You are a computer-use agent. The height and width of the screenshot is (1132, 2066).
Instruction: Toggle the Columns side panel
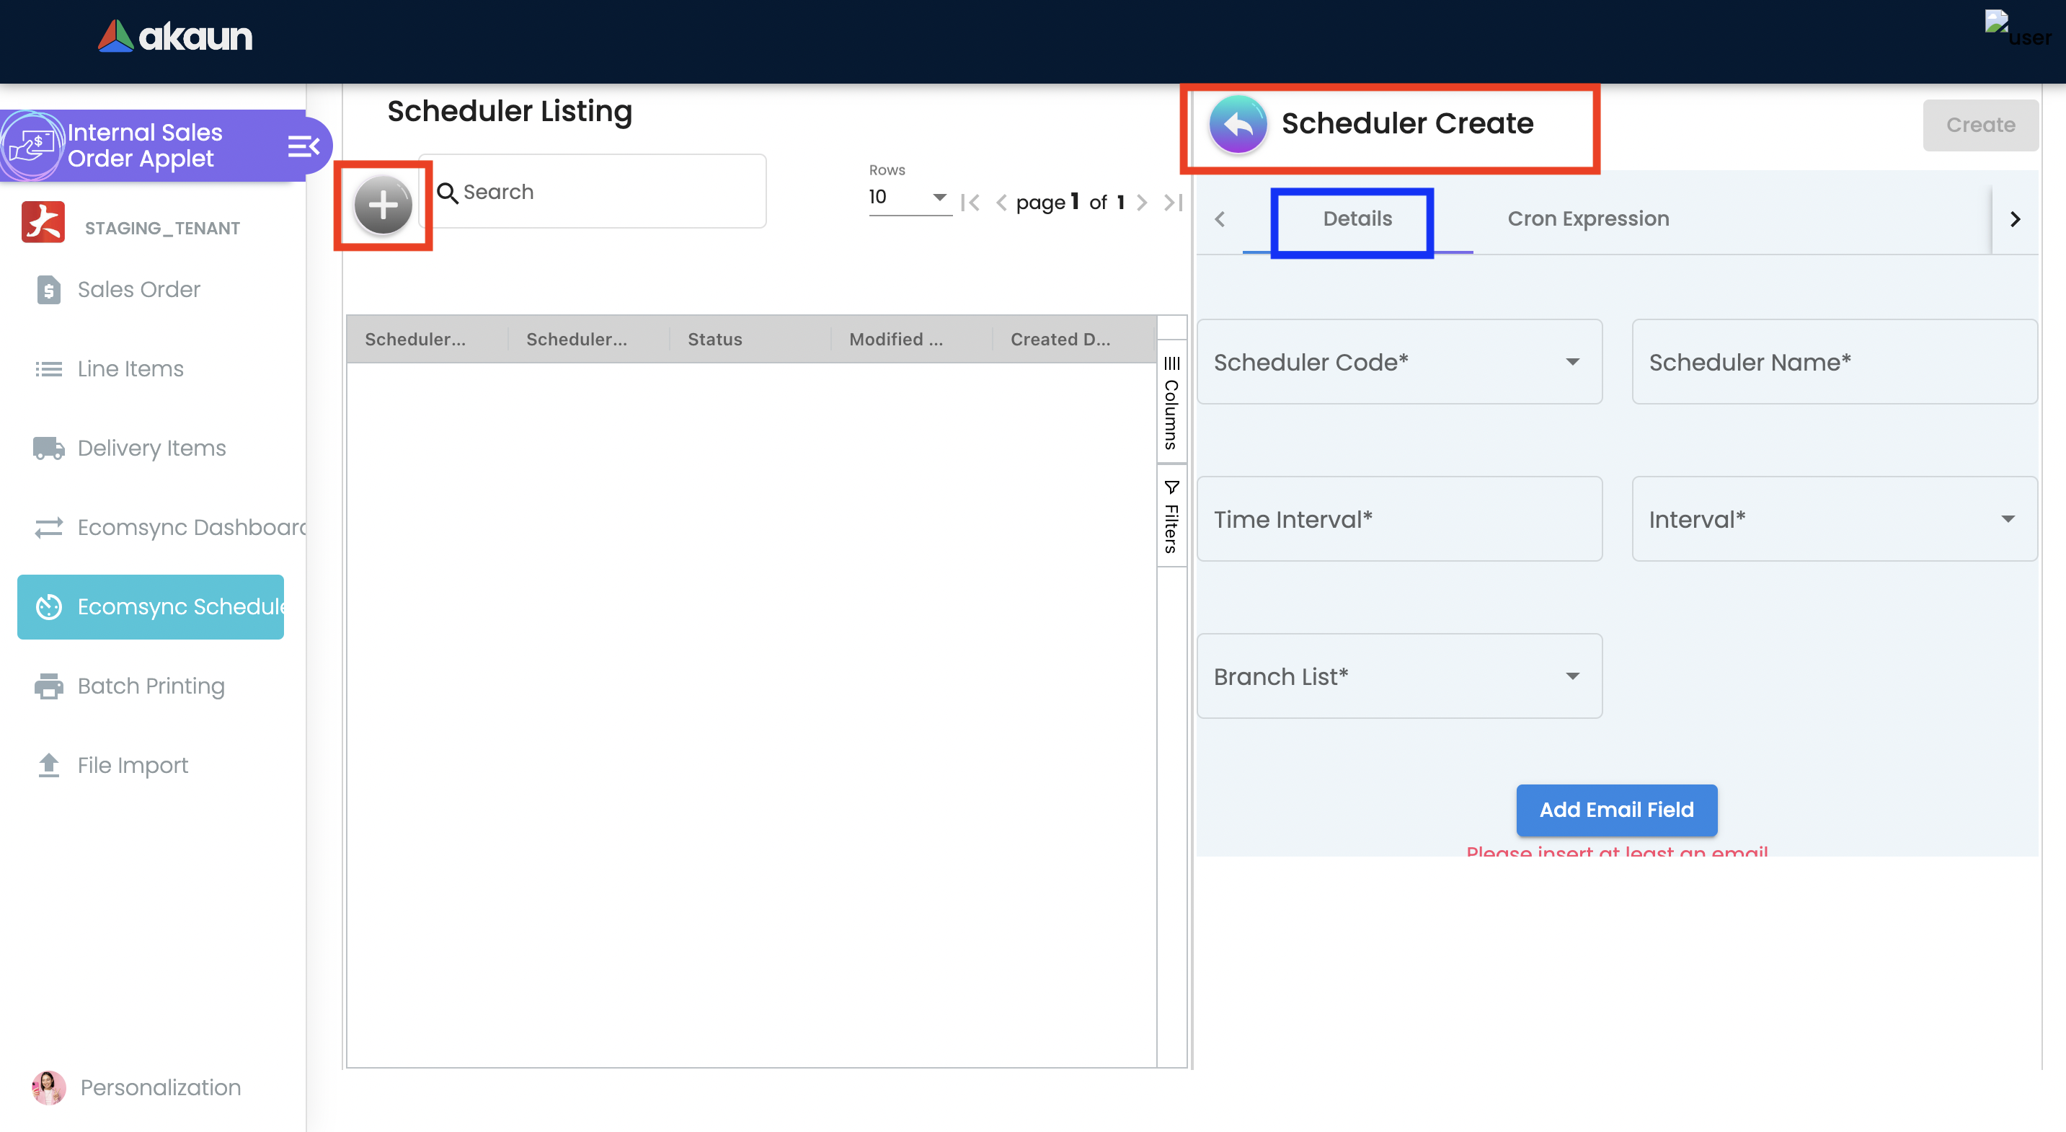(x=1171, y=404)
